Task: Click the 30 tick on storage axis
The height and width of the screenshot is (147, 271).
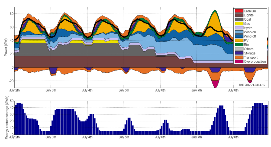Action: point(11,114)
